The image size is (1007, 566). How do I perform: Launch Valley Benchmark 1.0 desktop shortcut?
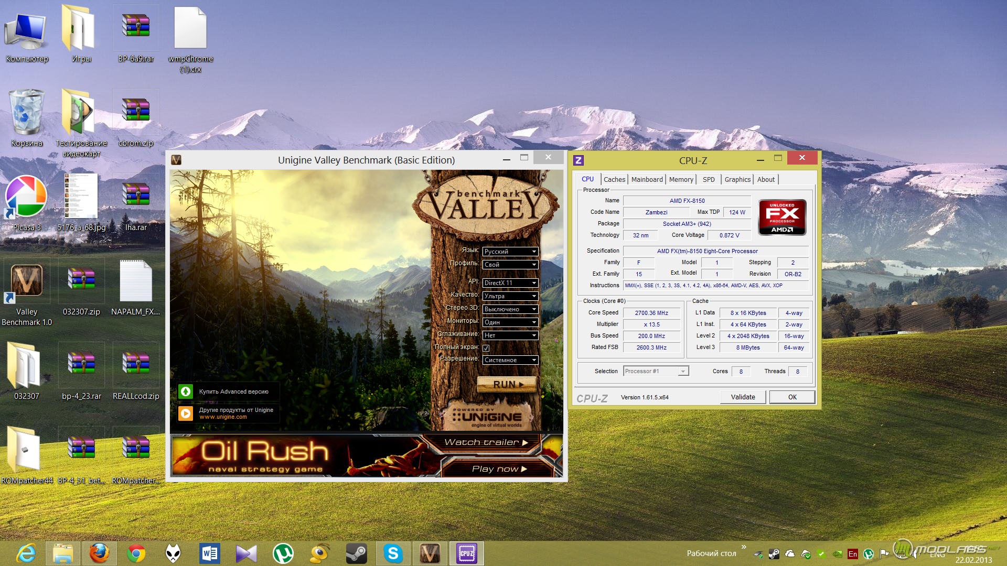tap(27, 293)
